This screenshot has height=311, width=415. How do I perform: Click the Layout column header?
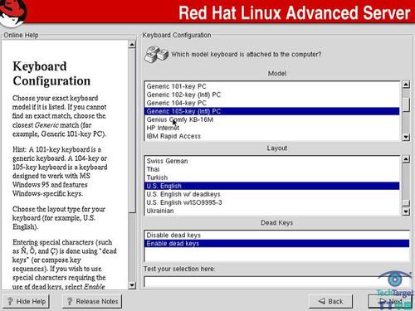click(x=277, y=148)
